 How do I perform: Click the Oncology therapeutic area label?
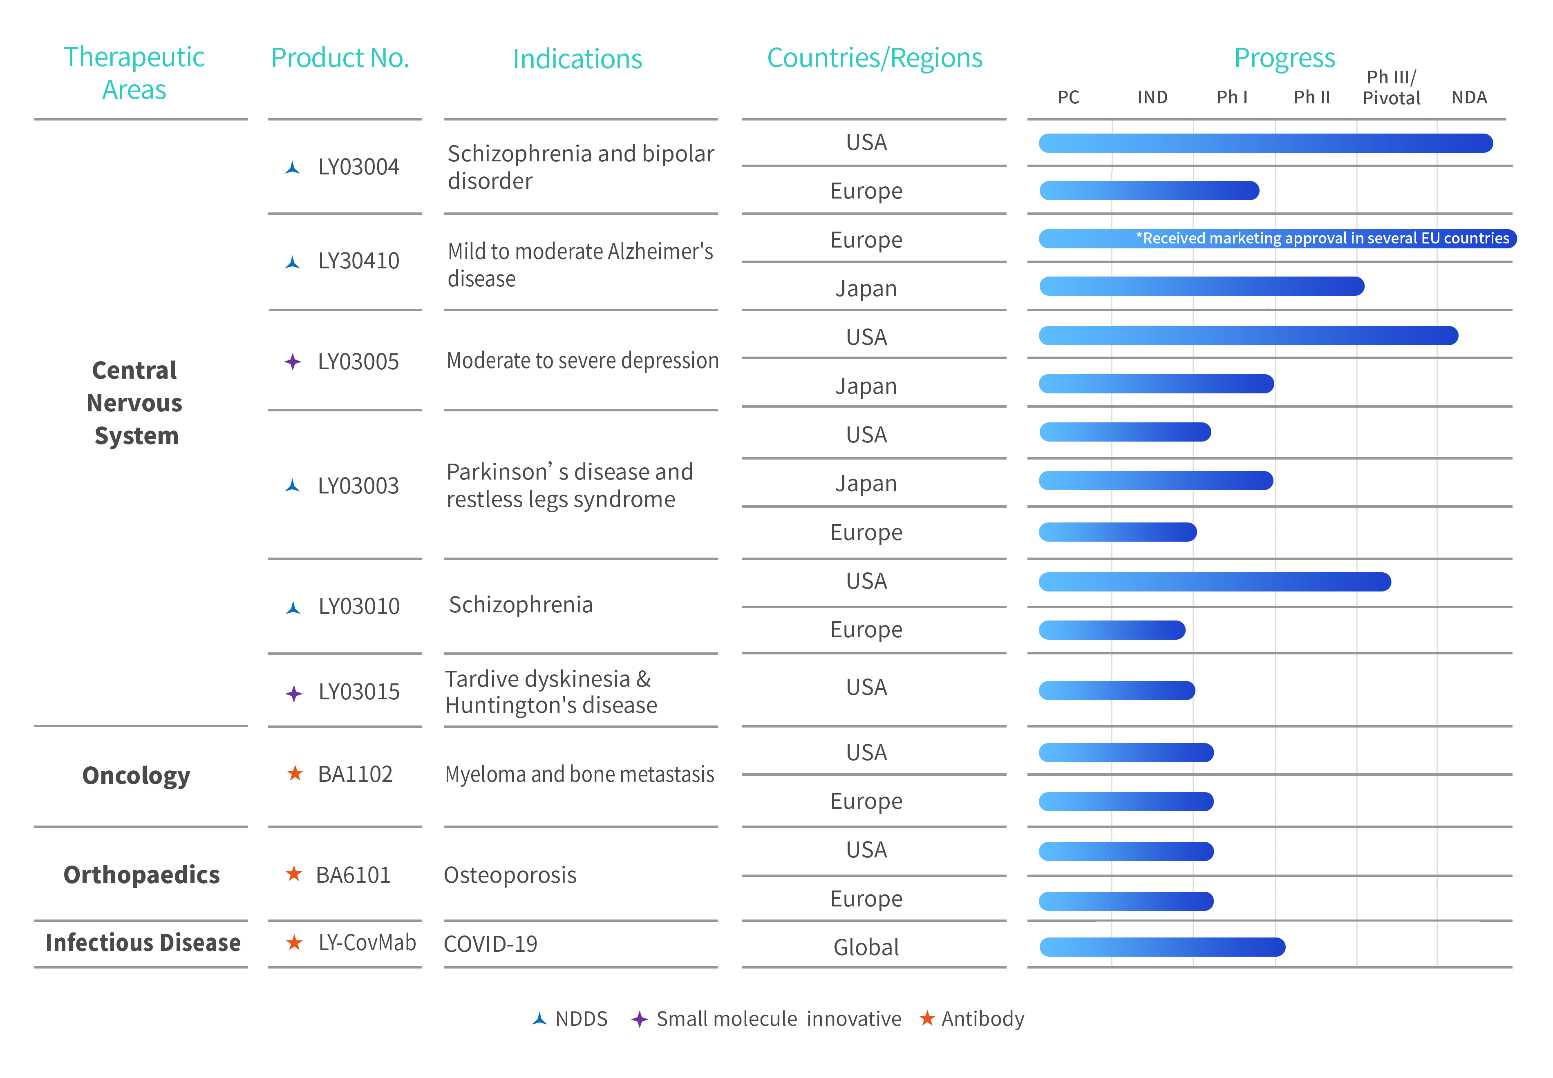click(x=136, y=775)
